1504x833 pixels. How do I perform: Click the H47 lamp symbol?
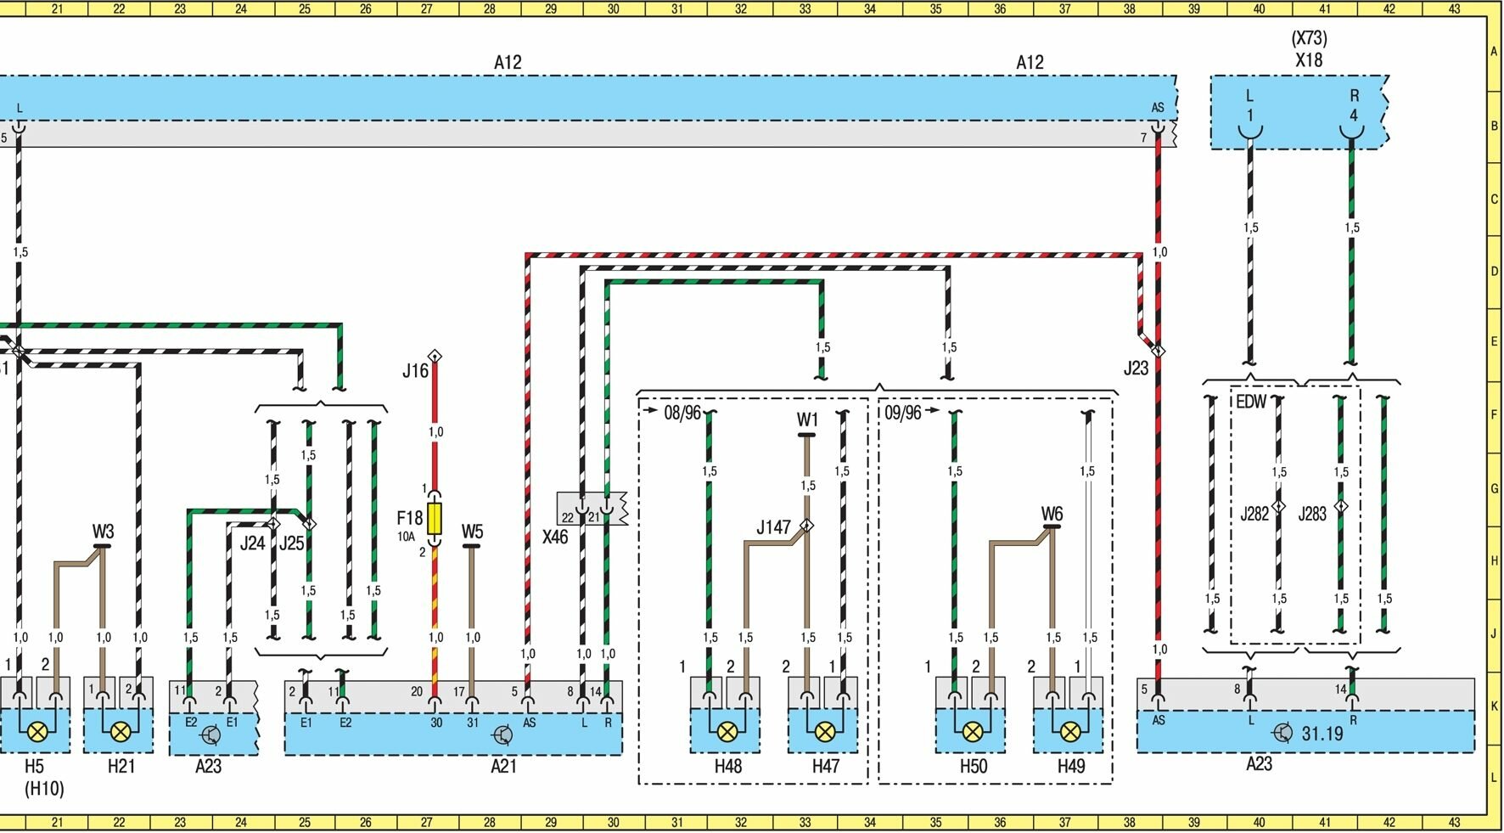pos(824,731)
